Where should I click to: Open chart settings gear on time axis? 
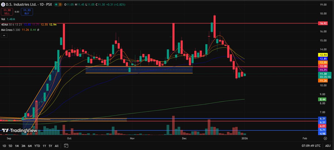coord(325,138)
